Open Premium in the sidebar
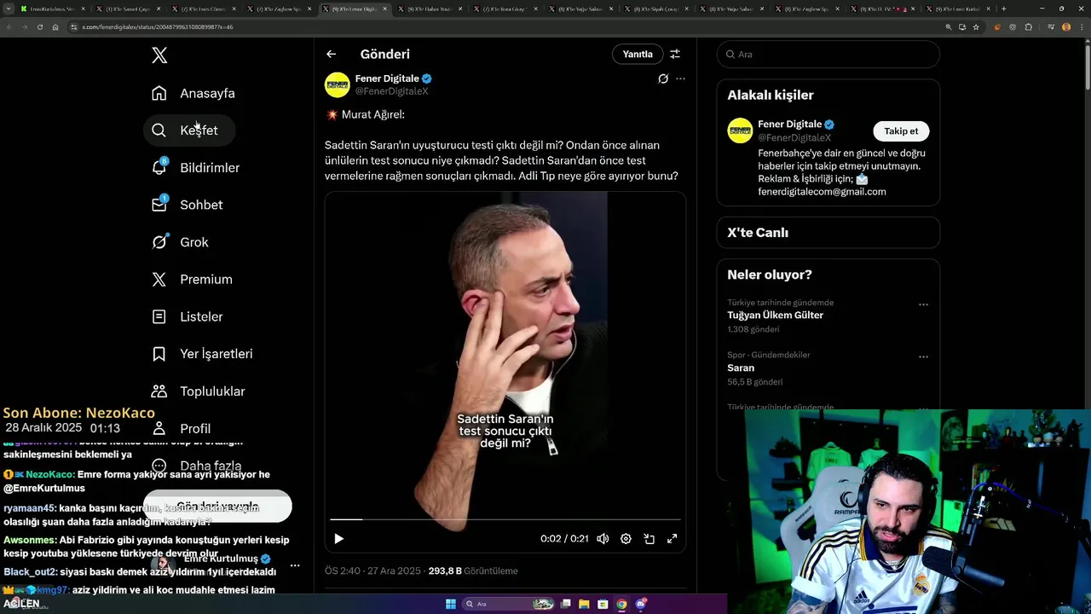 pyautogui.click(x=192, y=280)
